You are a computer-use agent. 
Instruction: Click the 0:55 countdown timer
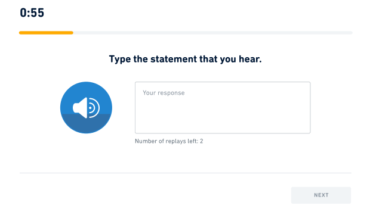pos(32,13)
